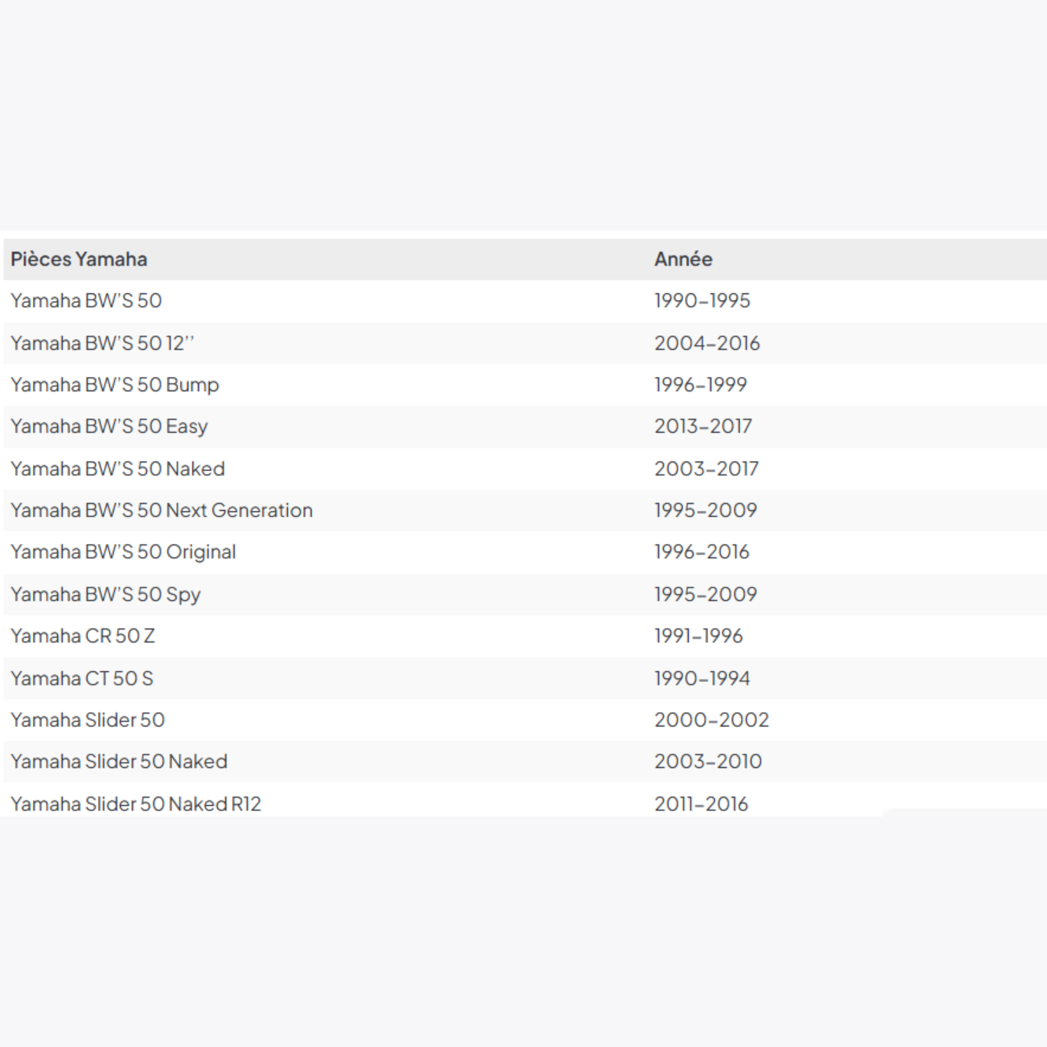
Task: Open Yamaha CR 50 Z model
Action: tap(83, 636)
